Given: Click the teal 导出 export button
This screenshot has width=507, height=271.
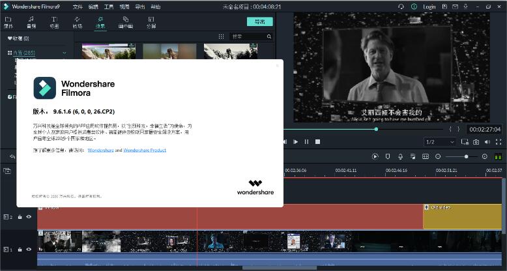Looking at the screenshot, I should (x=259, y=21).
